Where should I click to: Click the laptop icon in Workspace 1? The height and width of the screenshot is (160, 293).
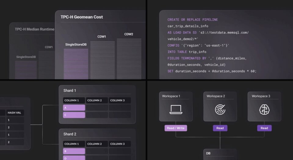click(x=176, y=109)
